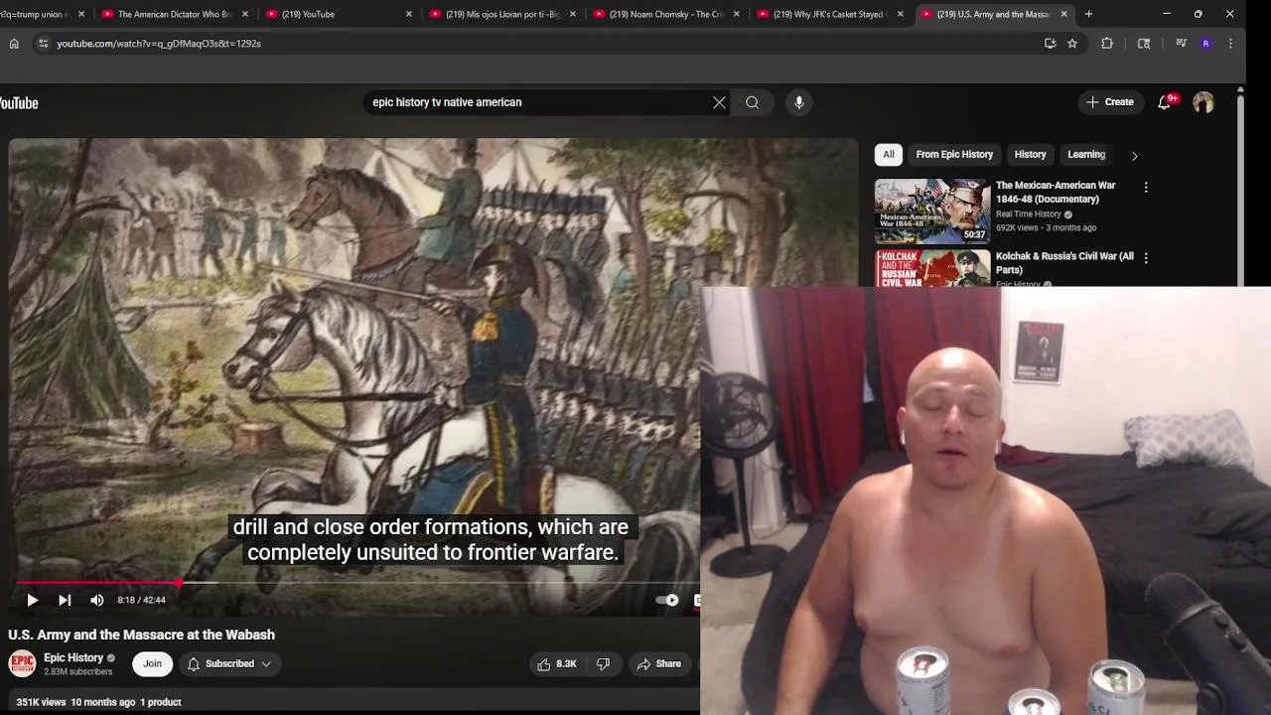Select the From Epic History chip
The image size is (1271, 715).
(954, 155)
